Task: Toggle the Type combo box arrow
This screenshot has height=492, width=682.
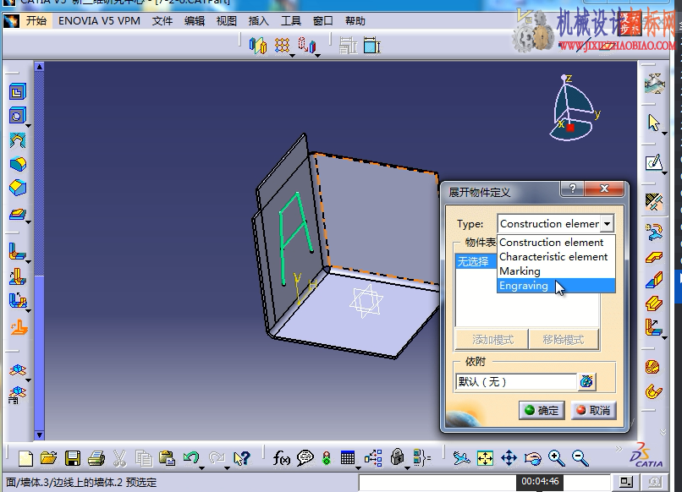Action: (x=608, y=224)
